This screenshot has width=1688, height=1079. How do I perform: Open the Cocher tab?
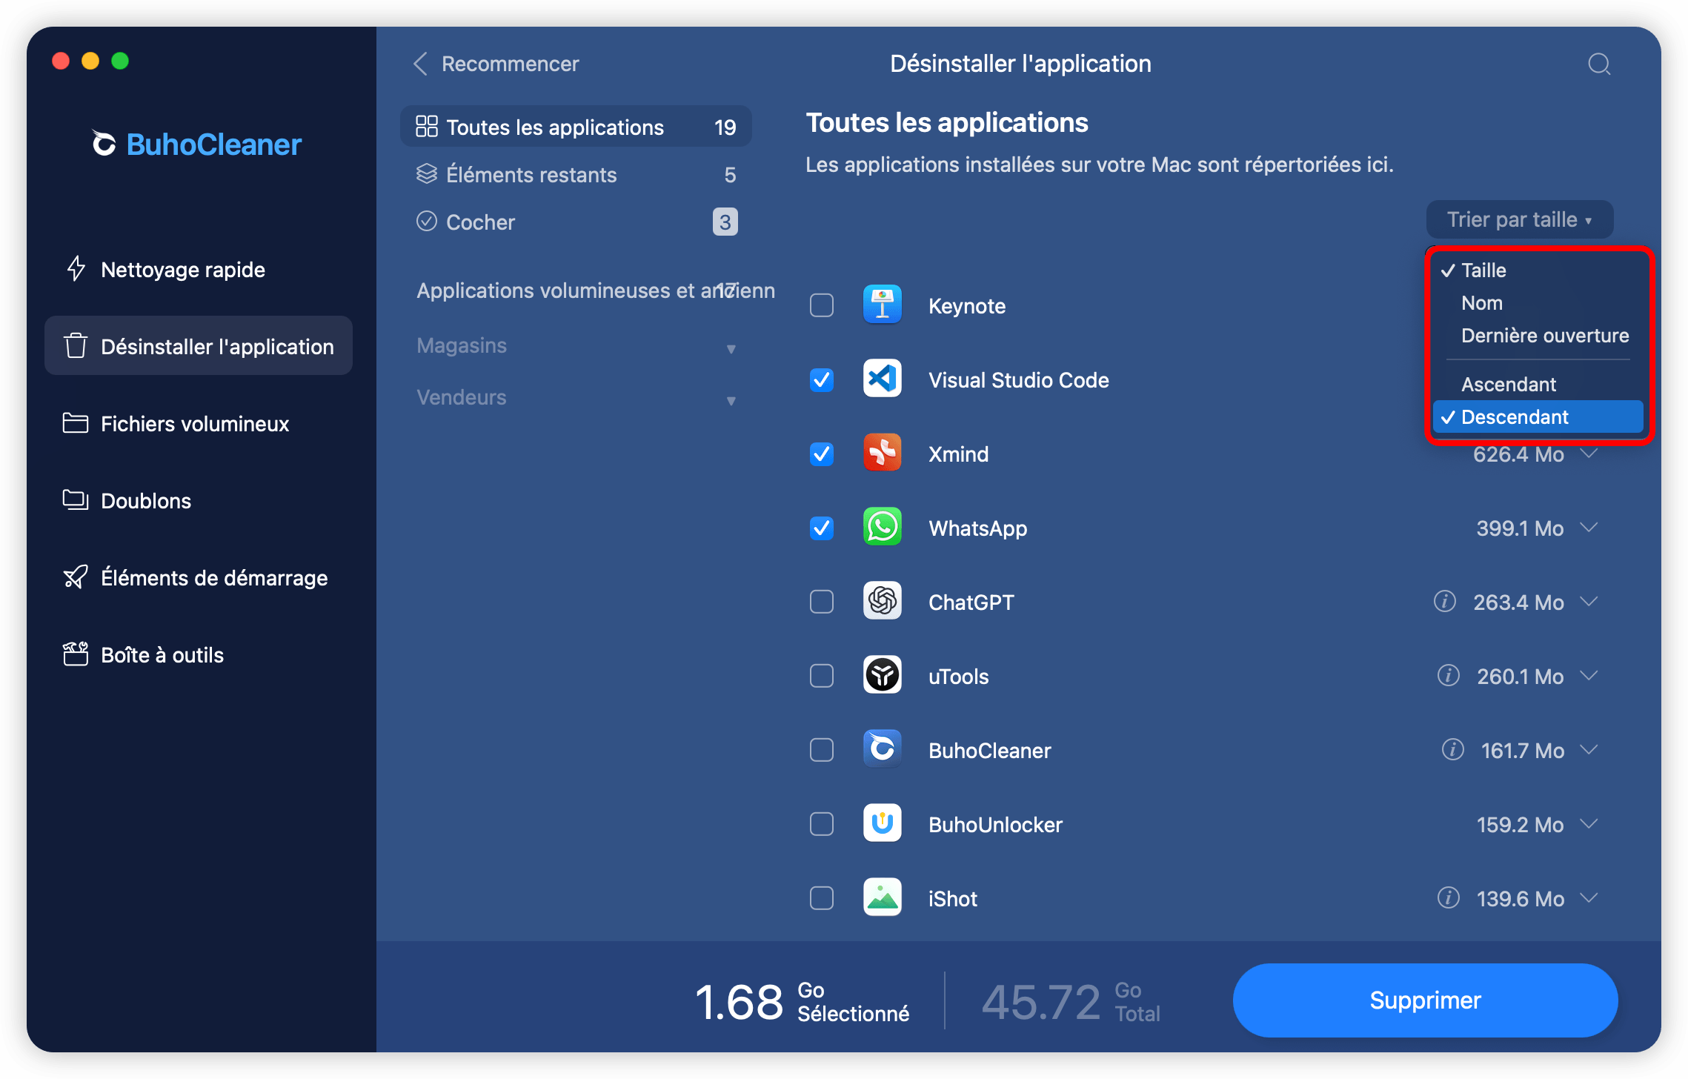click(576, 222)
